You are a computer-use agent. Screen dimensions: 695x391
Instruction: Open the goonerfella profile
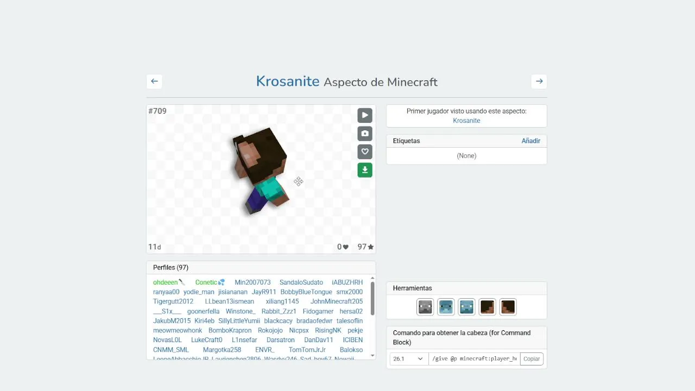pos(204,311)
